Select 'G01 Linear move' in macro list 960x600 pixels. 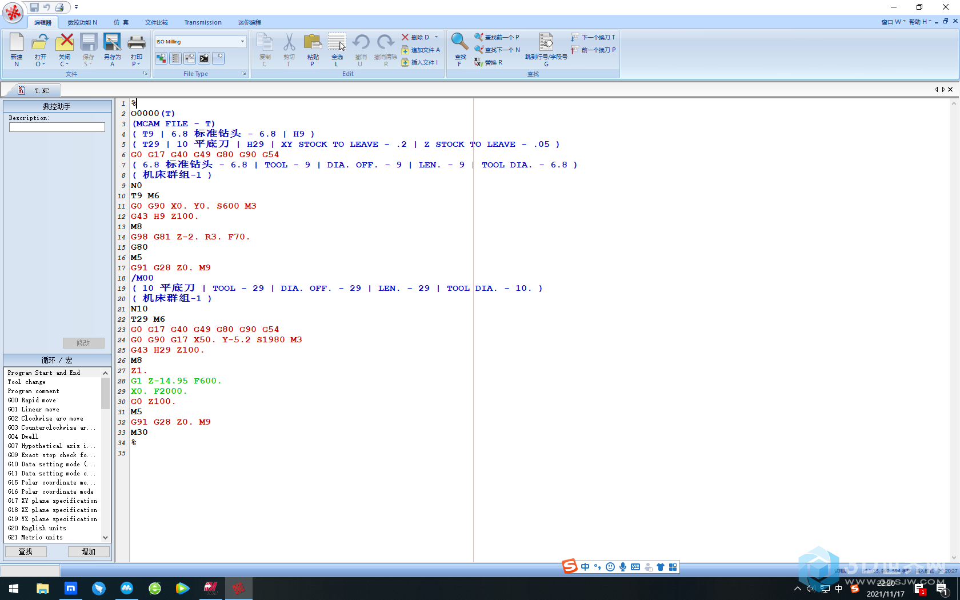pyautogui.click(x=34, y=409)
